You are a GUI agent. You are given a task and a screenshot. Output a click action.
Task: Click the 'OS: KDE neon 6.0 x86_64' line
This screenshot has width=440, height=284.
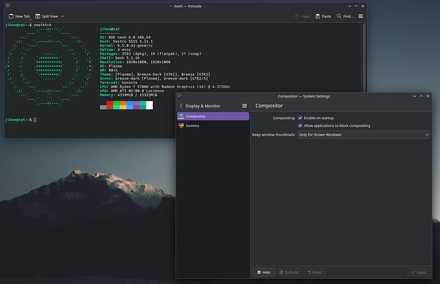pyautogui.click(x=125, y=37)
